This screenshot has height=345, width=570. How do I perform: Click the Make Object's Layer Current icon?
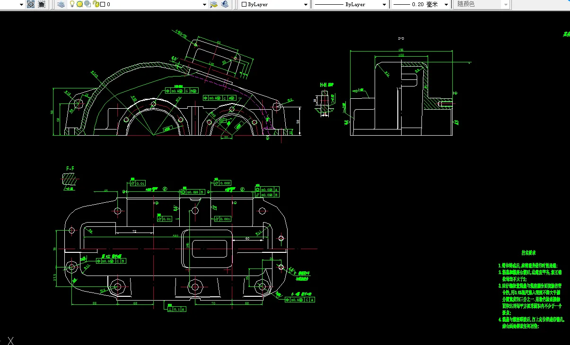click(213, 4)
